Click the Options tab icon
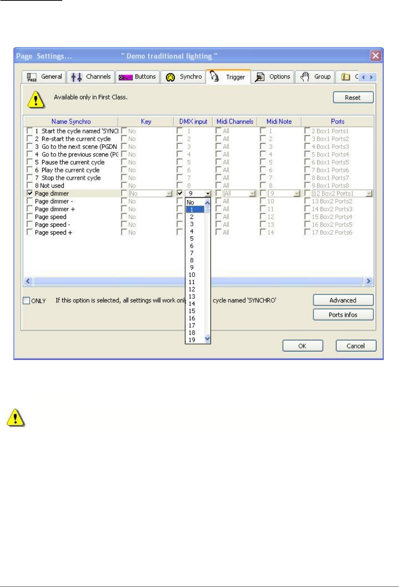Screen dimensions: 399x587 pos(260,77)
